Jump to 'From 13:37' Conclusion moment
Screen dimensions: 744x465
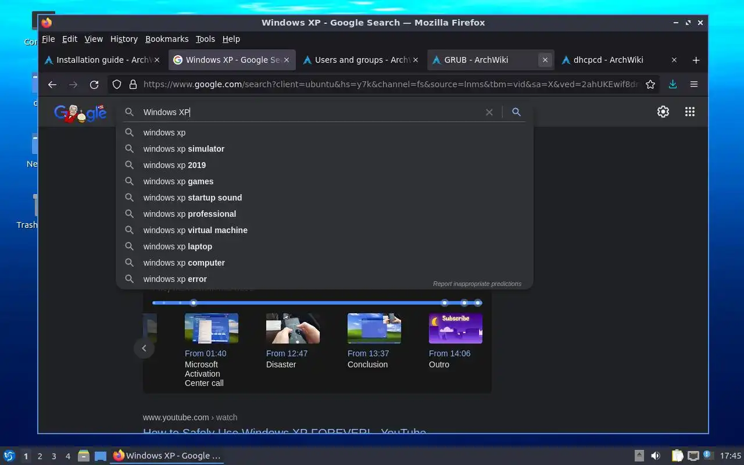pos(374,341)
